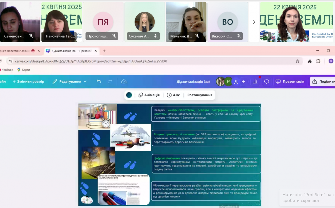Select the text box about Цифрові лічильники

pos(207,164)
